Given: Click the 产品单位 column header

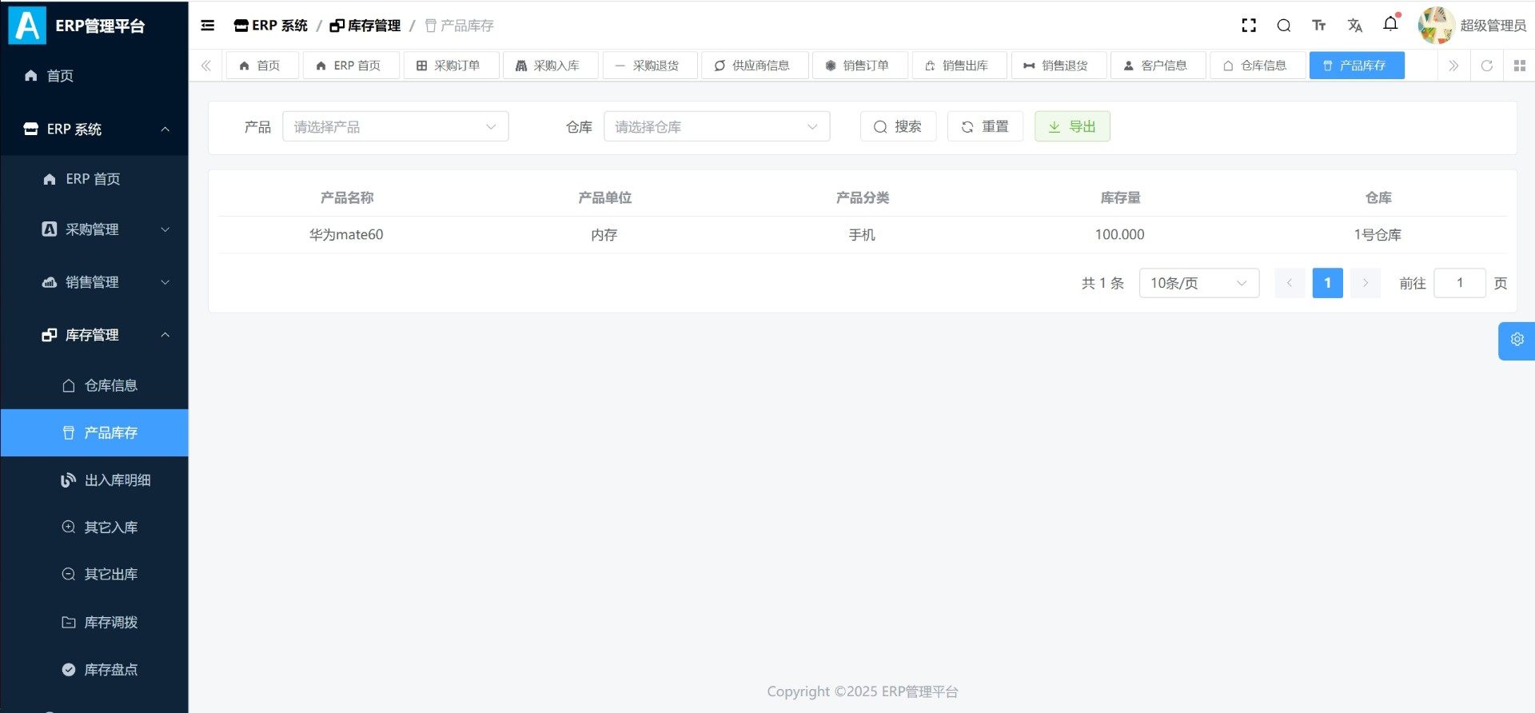Looking at the screenshot, I should tap(604, 198).
